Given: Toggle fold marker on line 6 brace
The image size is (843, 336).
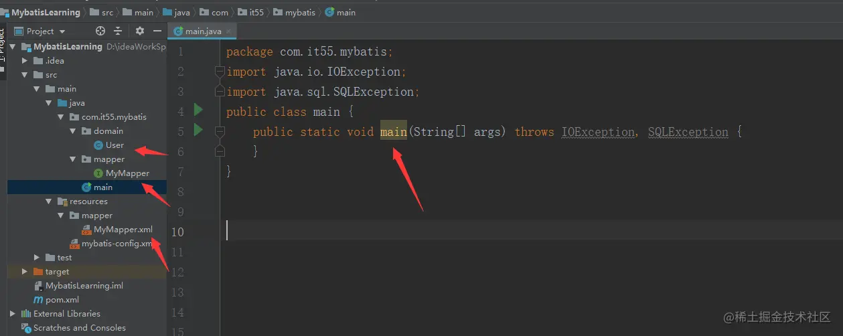Looking at the screenshot, I should pyautogui.click(x=219, y=152).
